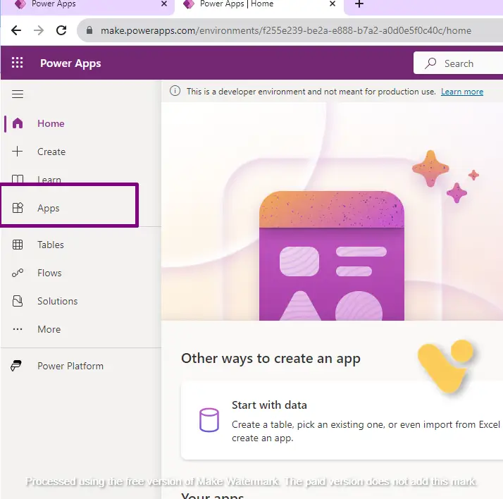Click the Power Apps header title
503x499 pixels.
click(70, 63)
